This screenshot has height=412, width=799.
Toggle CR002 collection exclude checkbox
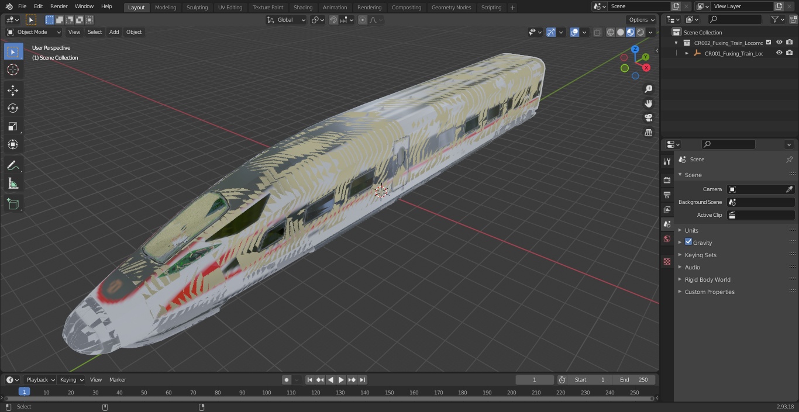coord(769,42)
